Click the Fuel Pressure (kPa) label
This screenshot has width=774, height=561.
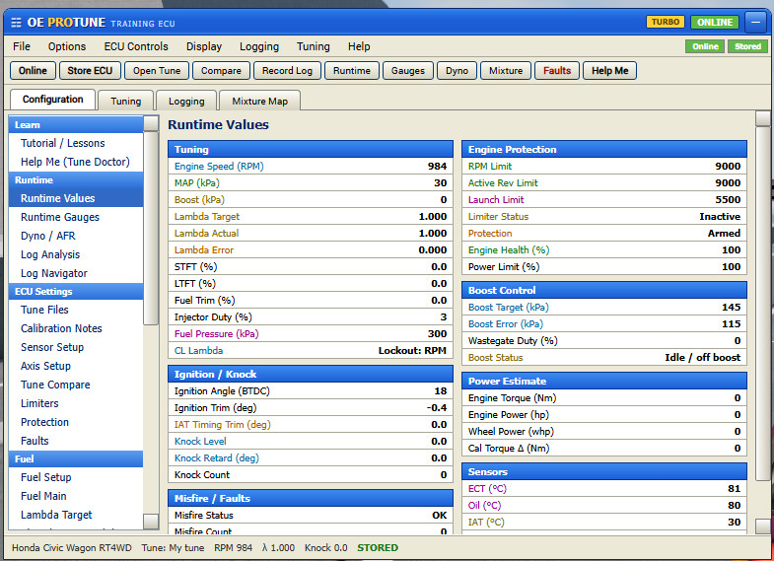(216, 334)
